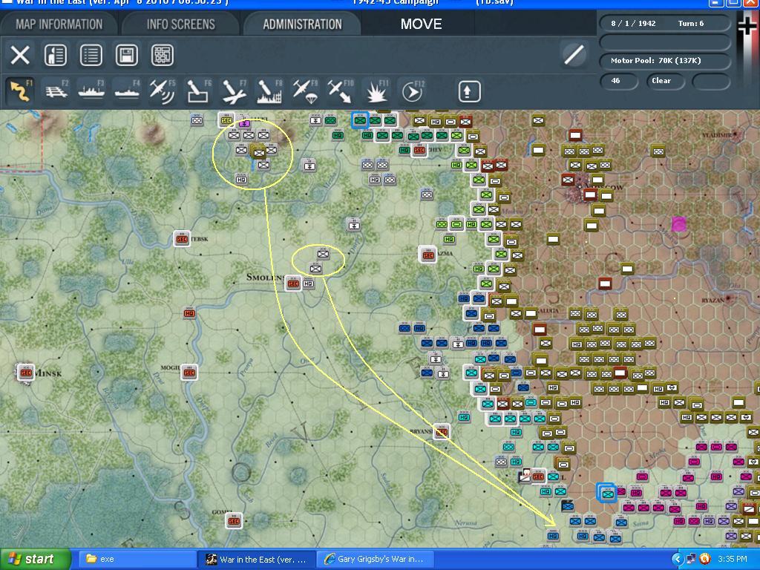
Task: Click the Smolensk city label on the map
Action: pyautogui.click(x=265, y=278)
